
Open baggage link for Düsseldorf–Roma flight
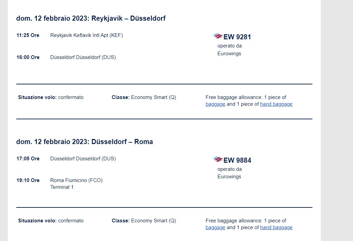click(216, 227)
